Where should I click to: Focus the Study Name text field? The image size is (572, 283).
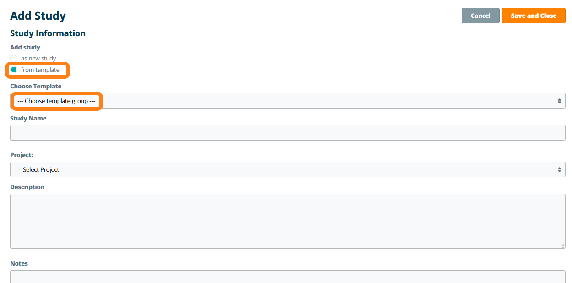tap(287, 133)
